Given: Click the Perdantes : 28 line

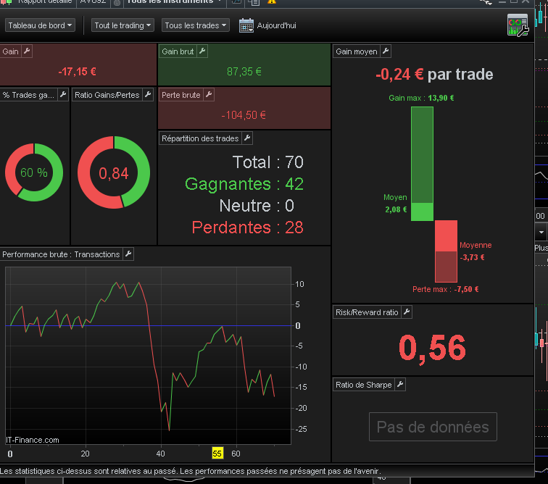Looking at the screenshot, I should pos(247,228).
